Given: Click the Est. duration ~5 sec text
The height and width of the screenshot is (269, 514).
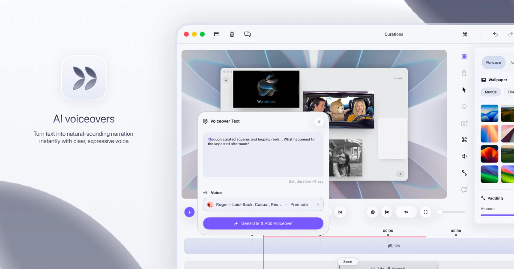Looking at the screenshot, I should pyautogui.click(x=306, y=181).
